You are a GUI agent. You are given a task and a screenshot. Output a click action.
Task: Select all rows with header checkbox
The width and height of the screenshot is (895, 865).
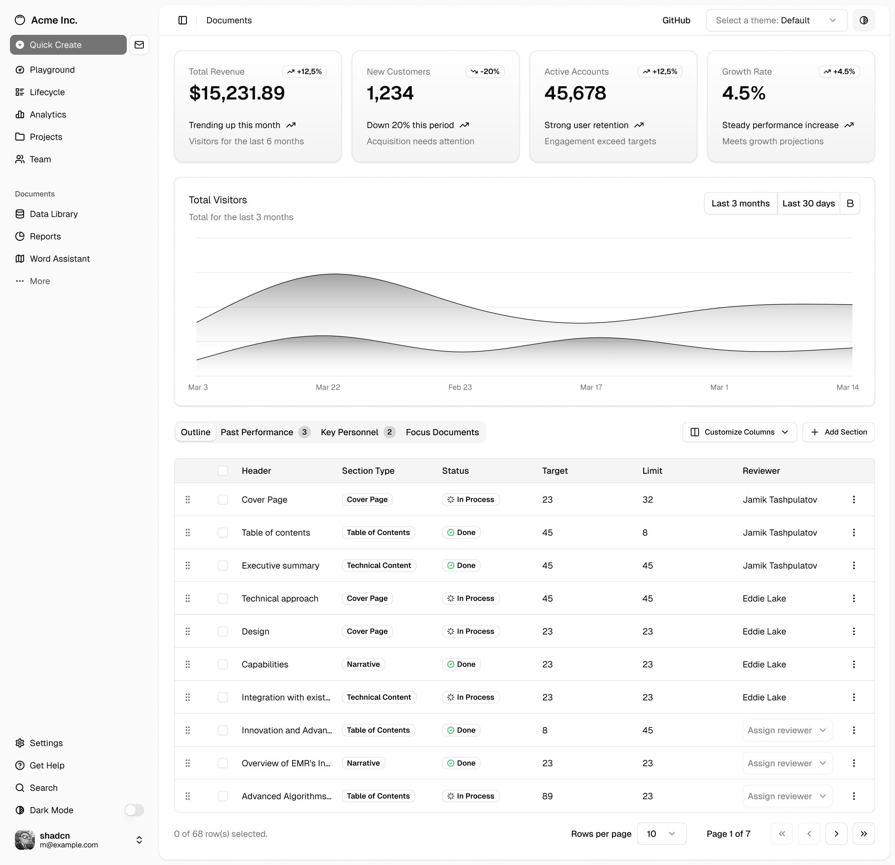223,471
